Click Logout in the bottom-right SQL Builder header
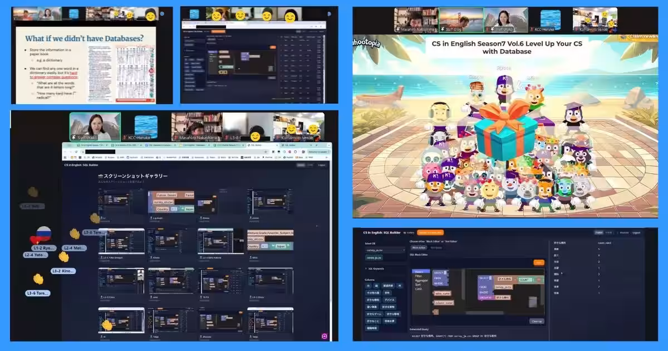 pyautogui.click(x=636, y=232)
